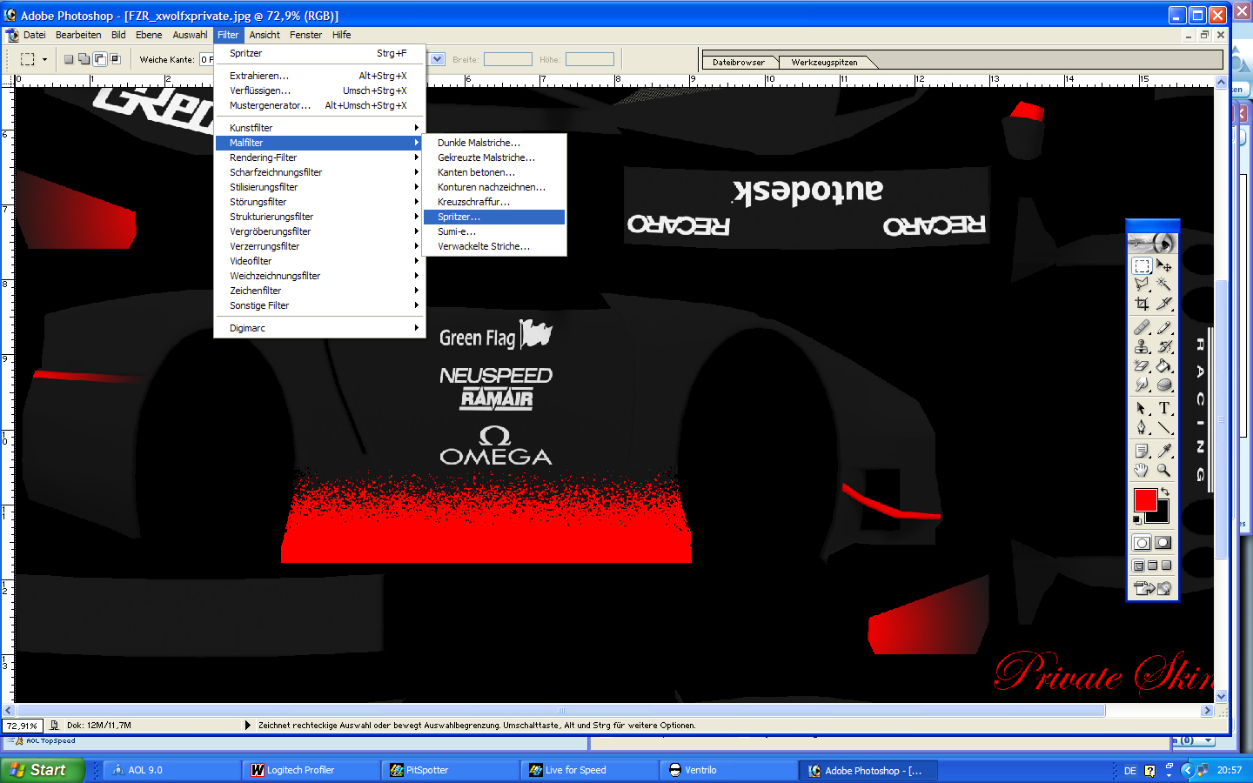This screenshot has width=1253, height=783.
Task: Click Verflüssigen… in the Filter menu
Action: [320, 90]
